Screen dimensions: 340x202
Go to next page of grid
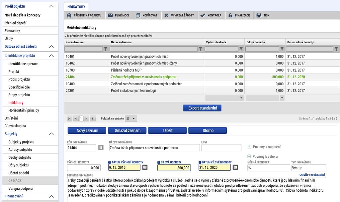point(86,119)
